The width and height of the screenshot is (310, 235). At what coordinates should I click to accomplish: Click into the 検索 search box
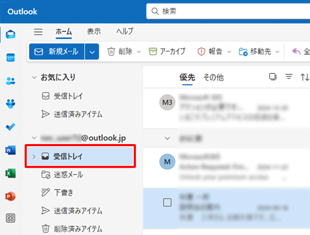[x=228, y=11]
